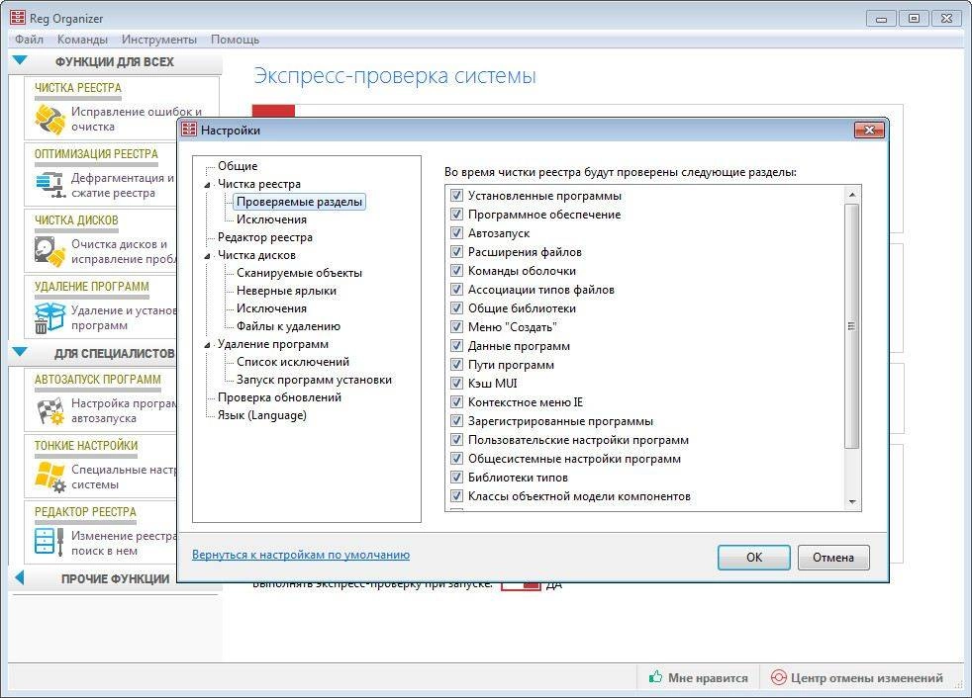The width and height of the screenshot is (972, 698).
Task: Click the Reg Organizer title bar icon
Action: pos(18,18)
